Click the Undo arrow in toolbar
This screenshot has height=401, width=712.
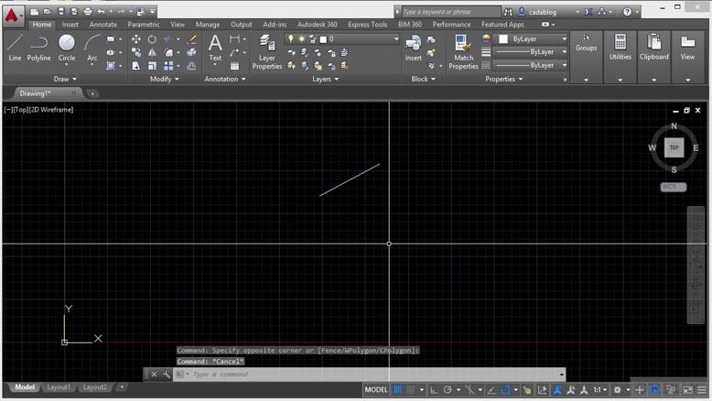(x=101, y=11)
